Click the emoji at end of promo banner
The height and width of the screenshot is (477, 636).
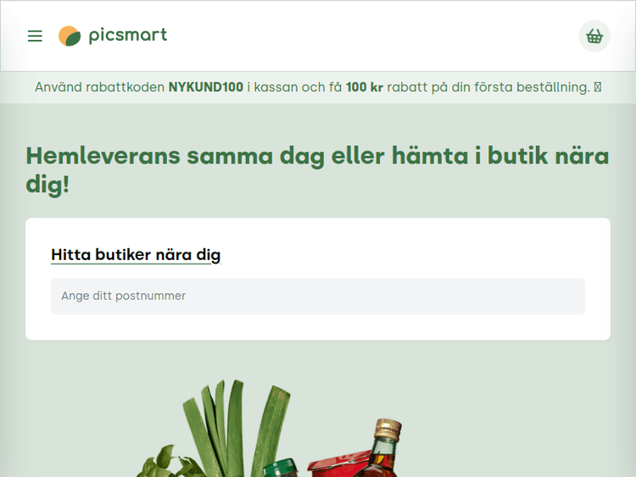(x=598, y=87)
